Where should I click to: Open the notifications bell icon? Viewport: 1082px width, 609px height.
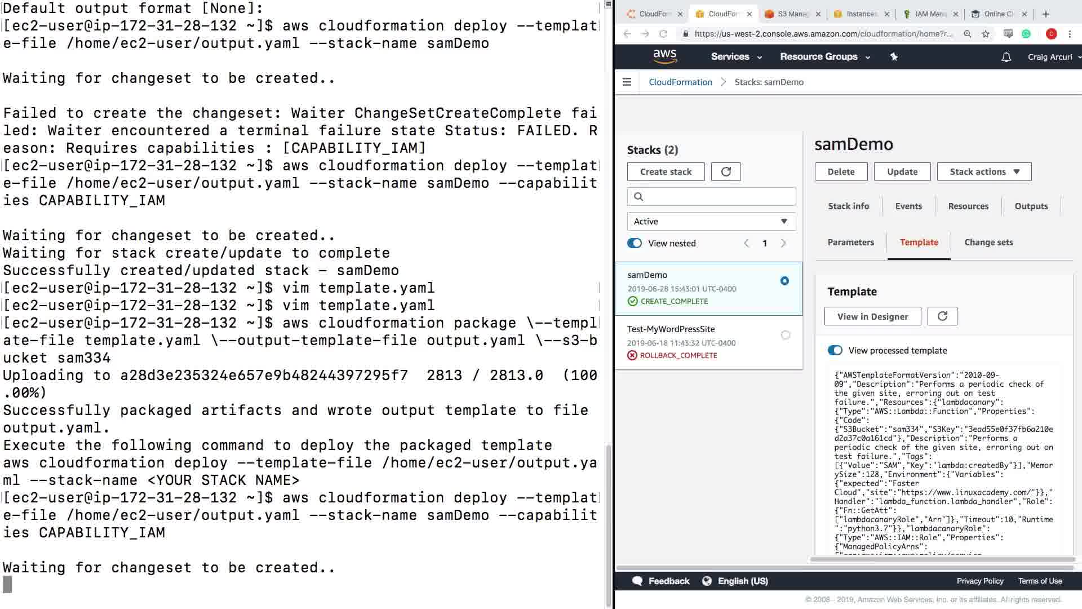point(1006,57)
